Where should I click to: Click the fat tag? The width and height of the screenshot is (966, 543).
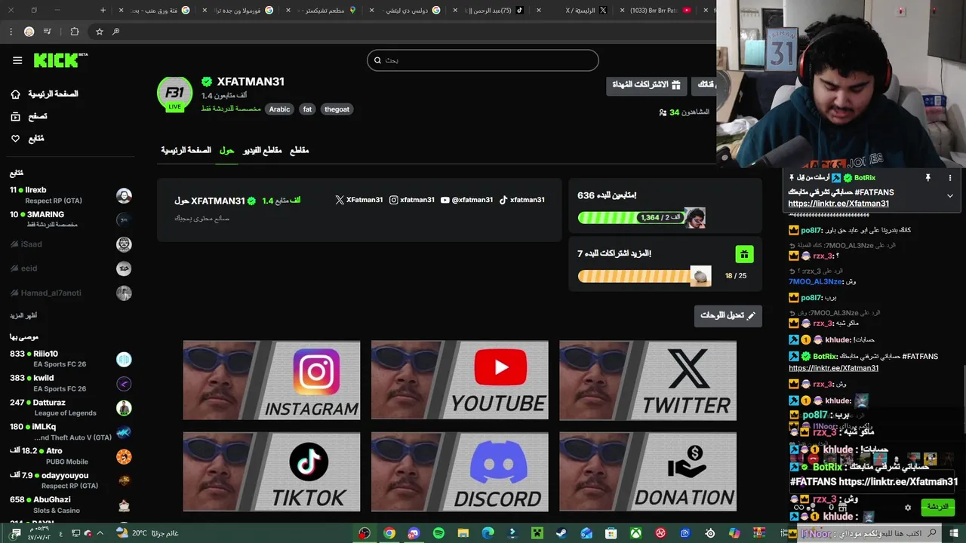pos(307,109)
